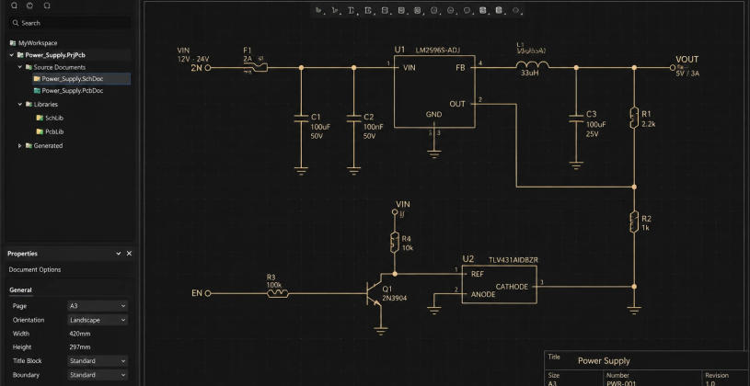The width and height of the screenshot is (750, 386).
Task: Select the L1 33uH inductor symbol
Action: 532,66
